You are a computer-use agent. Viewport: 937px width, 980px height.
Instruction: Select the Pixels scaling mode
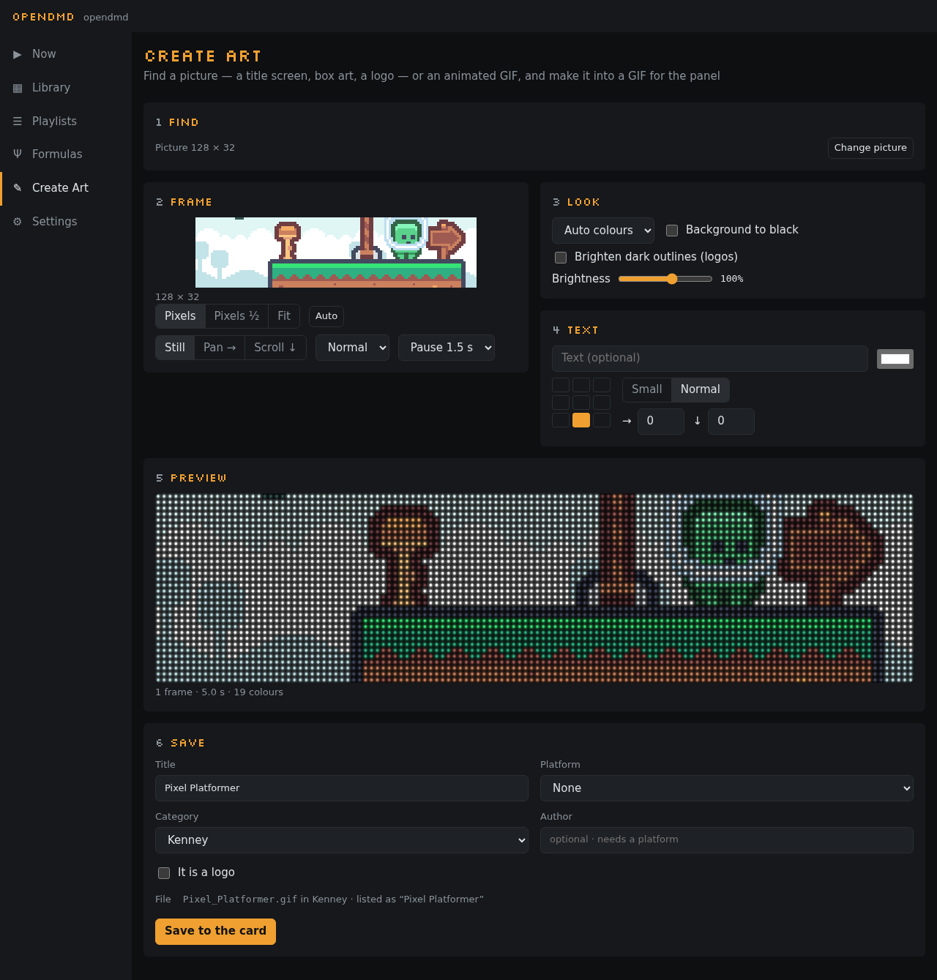(180, 316)
